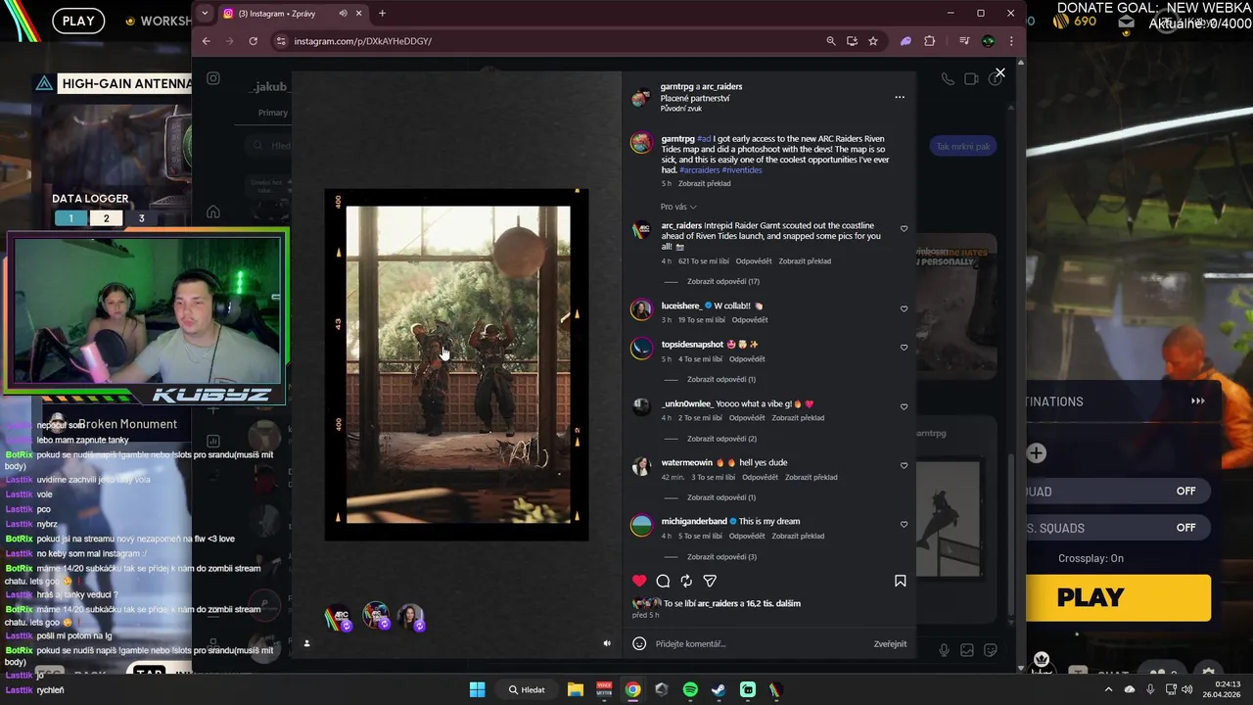The height and width of the screenshot is (705, 1253).
Task: Repost using the circular arrows icon
Action: 686,581
